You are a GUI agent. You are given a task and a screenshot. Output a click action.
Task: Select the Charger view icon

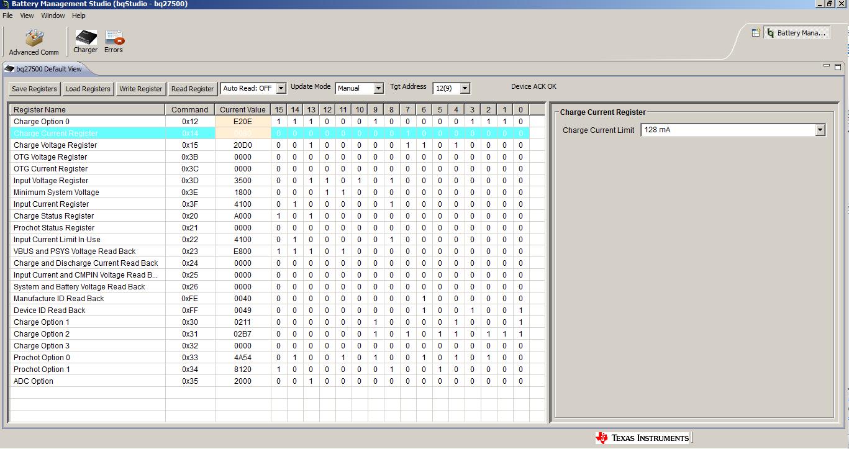pyautogui.click(x=85, y=39)
